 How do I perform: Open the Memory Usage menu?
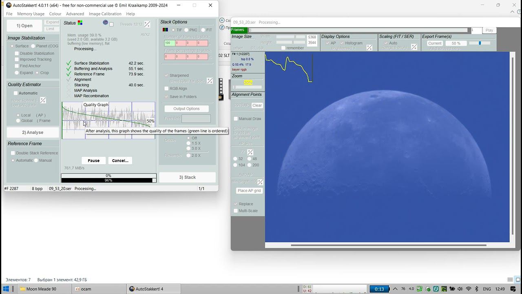[x=31, y=14]
